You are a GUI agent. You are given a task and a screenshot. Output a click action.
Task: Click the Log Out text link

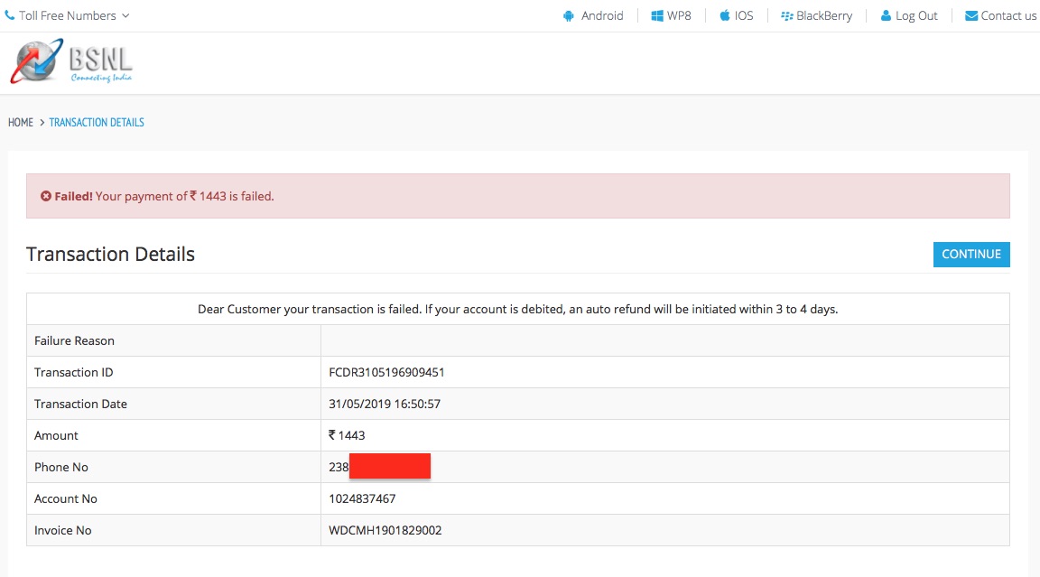916,15
